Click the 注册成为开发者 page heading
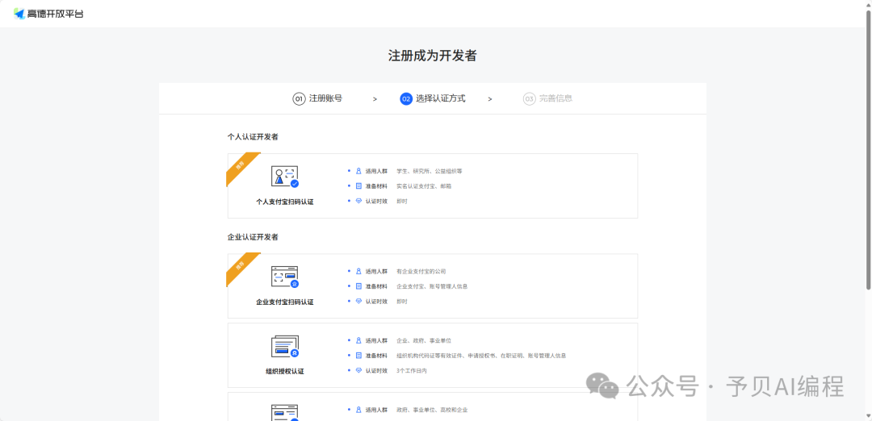Screen dimensions: 872x421 [x=432, y=56]
